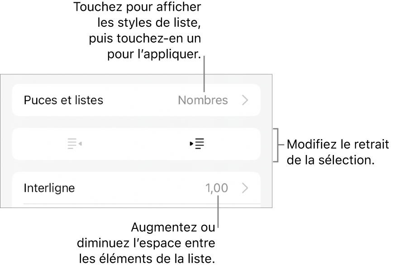
Task: Click the "Modifiez le retrait" callout text
Action: click(338, 145)
